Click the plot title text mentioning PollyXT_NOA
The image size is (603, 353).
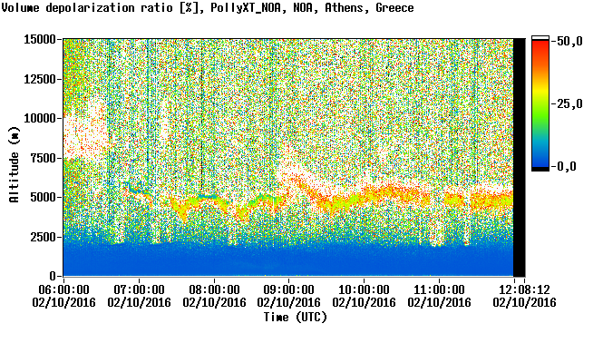[208, 7]
